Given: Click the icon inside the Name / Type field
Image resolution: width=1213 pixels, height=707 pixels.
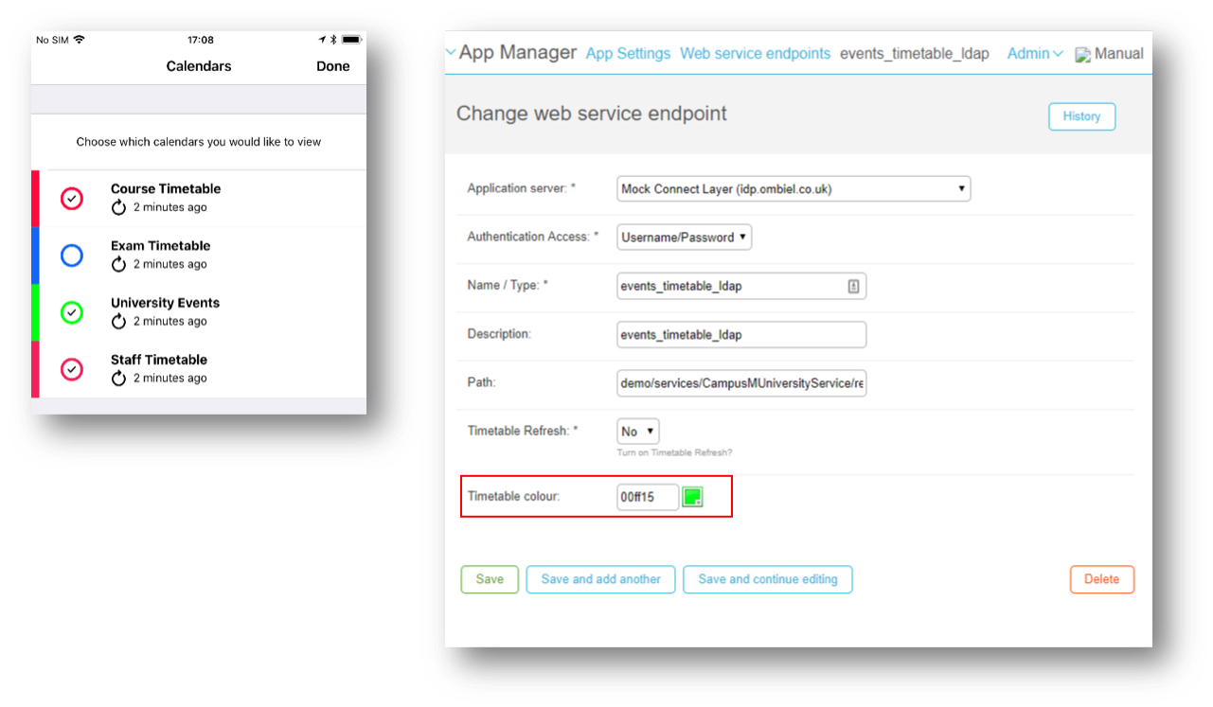Looking at the screenshot, I should pyautogui.click(x=853, y=286).
